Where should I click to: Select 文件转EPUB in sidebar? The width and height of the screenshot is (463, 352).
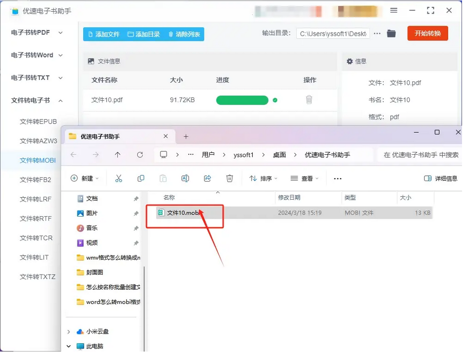[x=38, y=121]
